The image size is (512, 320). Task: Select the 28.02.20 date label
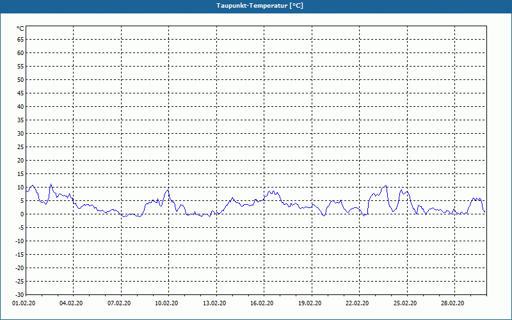[452, 303]
